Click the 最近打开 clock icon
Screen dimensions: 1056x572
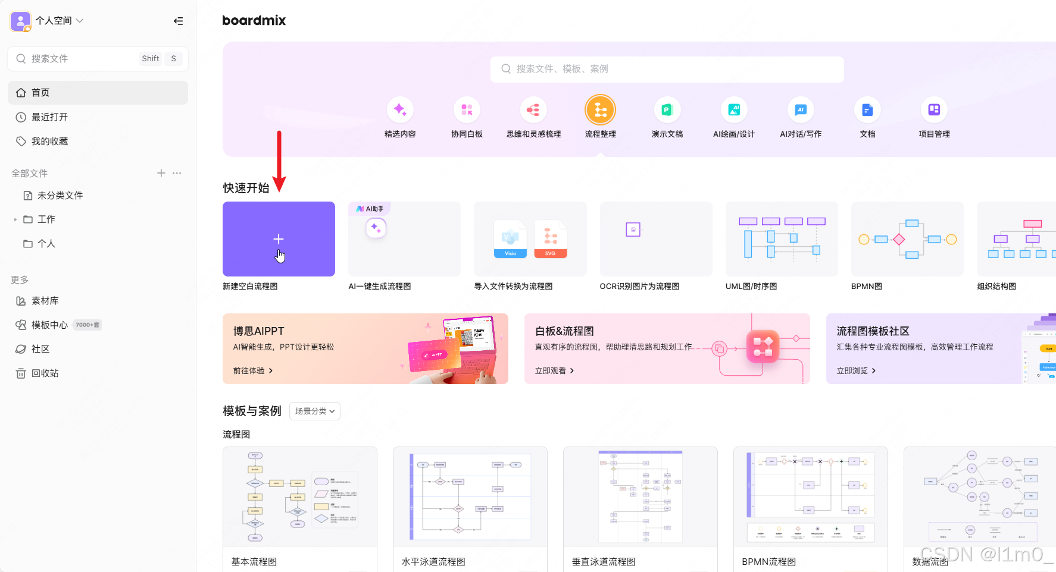(x=21, y=117)
